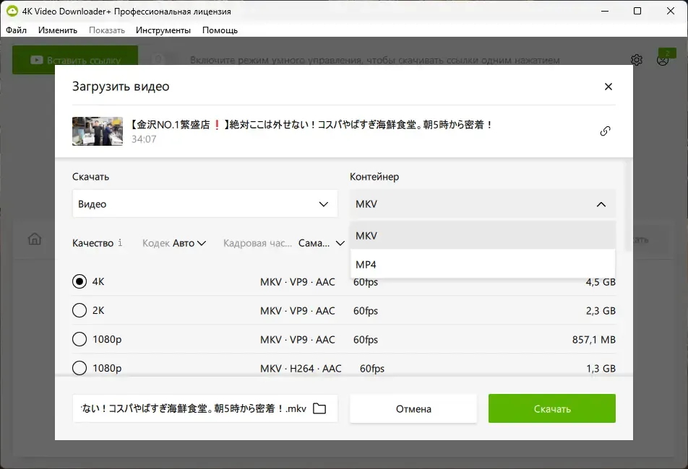Open the Кодек Авто dropdown
The width and height of the screenshot is (688, 469).
tap(189, 243)
